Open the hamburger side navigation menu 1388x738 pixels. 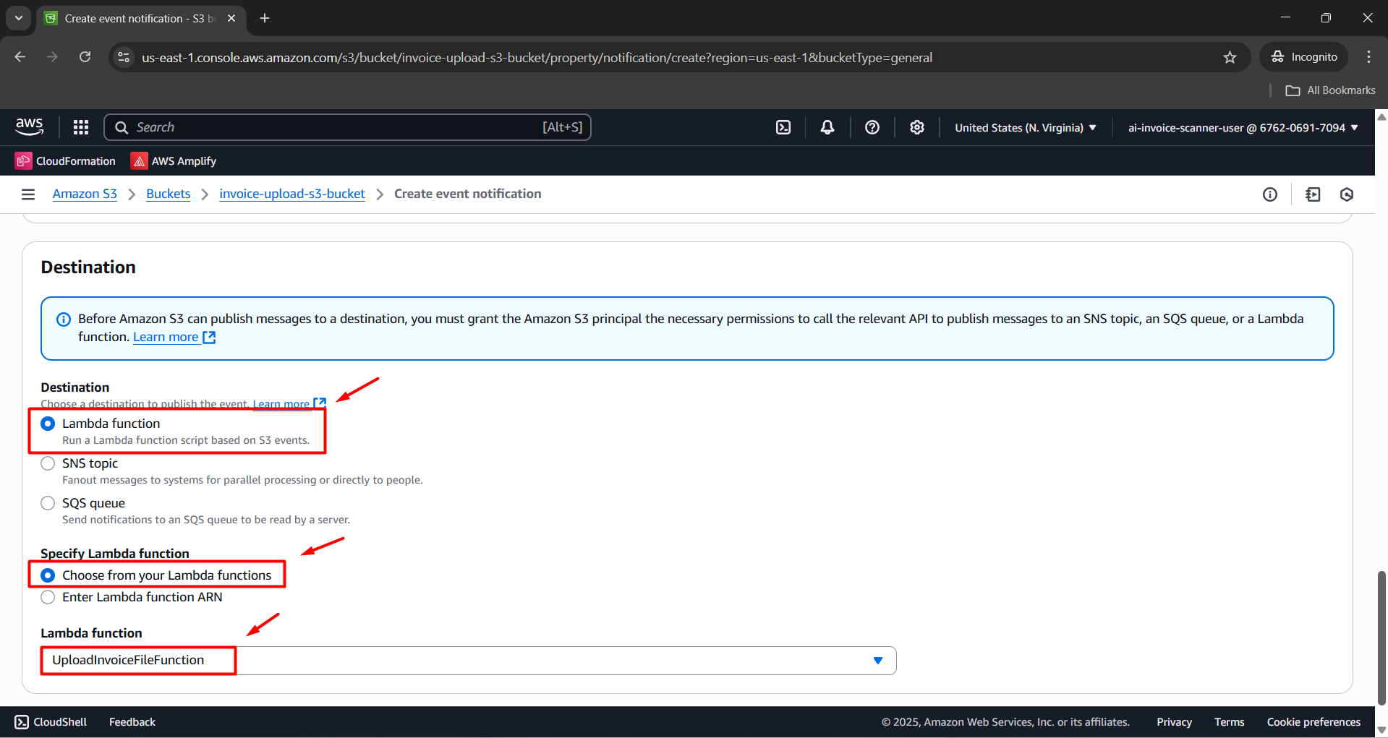[x=28, y=194]
